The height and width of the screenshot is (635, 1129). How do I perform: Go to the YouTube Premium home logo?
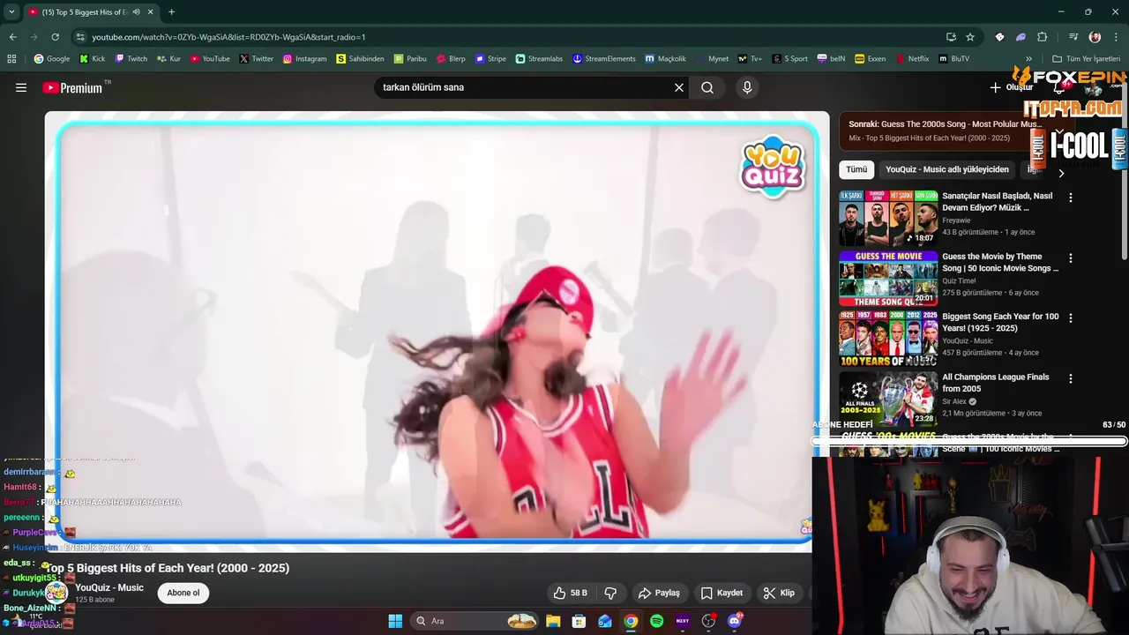point(72,87)
